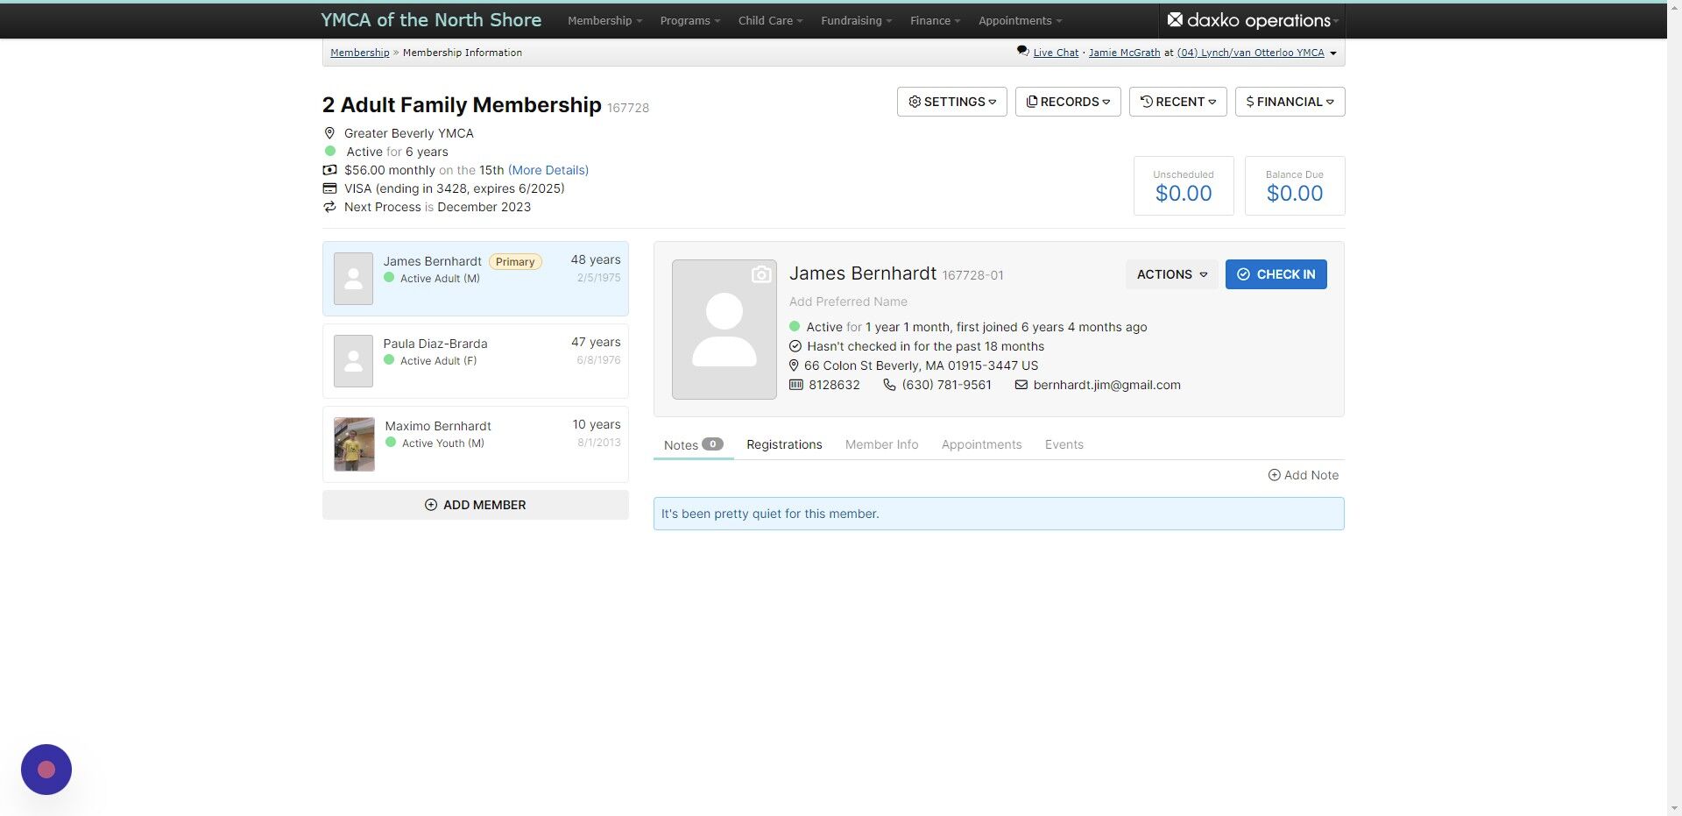1682x816 pixels.
Task: Click the phone icon next to (630) 781-9561
Action: pyautogui.click(x=889, y=385)
